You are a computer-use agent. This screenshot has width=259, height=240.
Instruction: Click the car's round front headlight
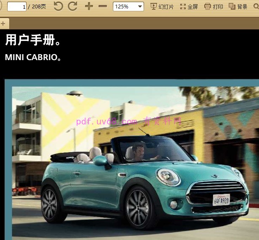168,177
